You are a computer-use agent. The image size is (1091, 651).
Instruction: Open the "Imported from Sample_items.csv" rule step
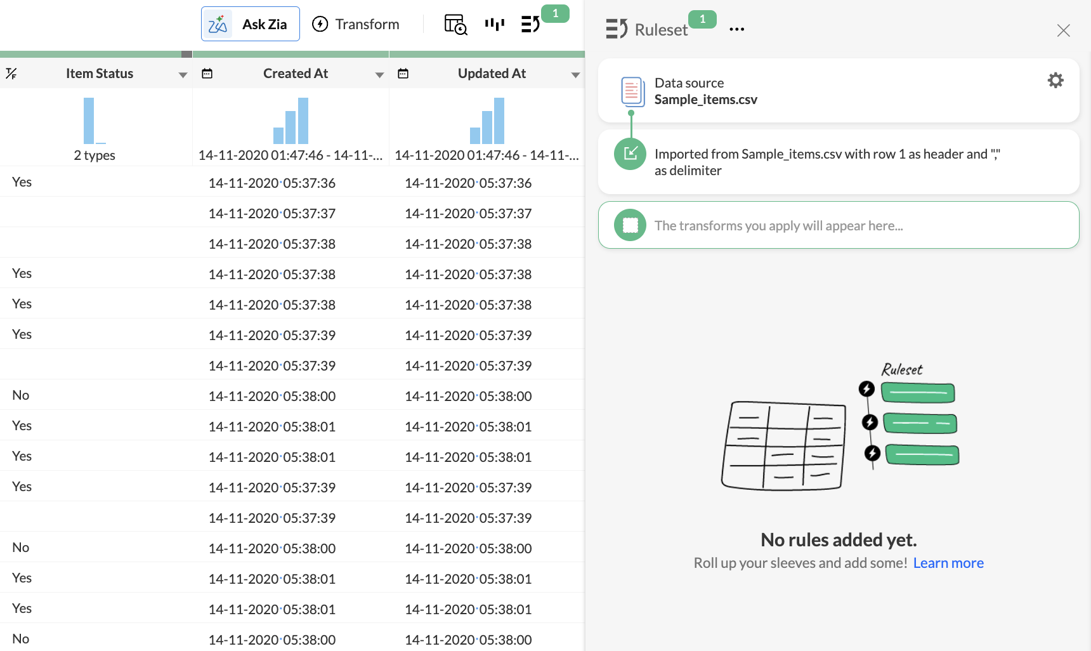click(x=839, y=162)
